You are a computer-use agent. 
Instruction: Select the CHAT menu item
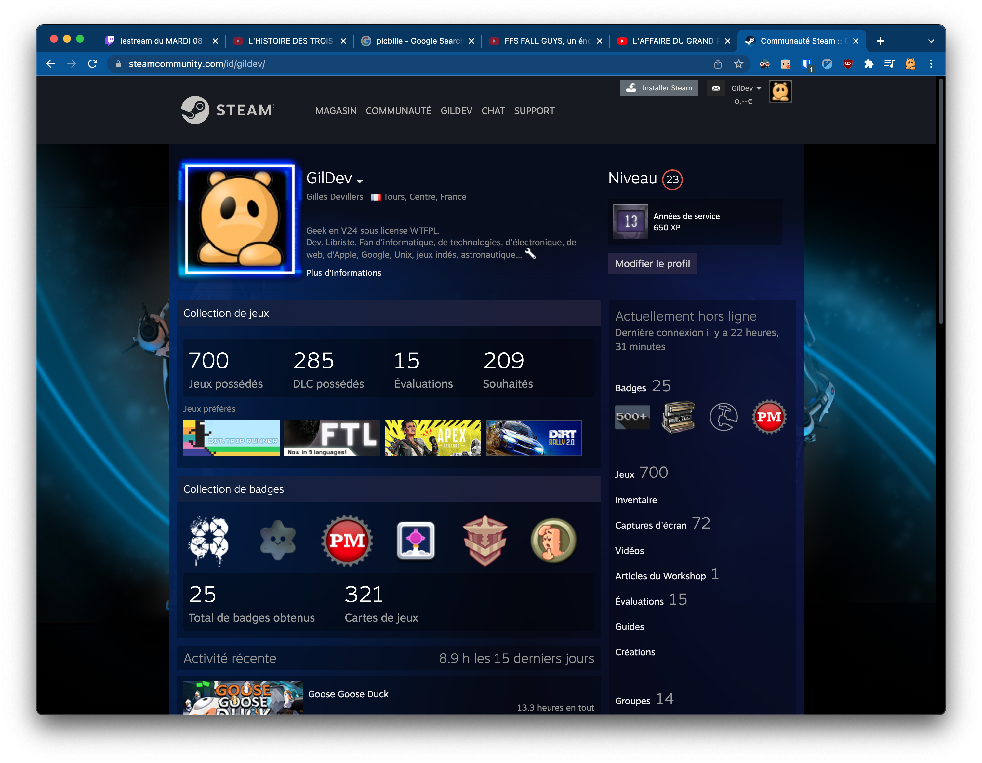click(493, 111)
